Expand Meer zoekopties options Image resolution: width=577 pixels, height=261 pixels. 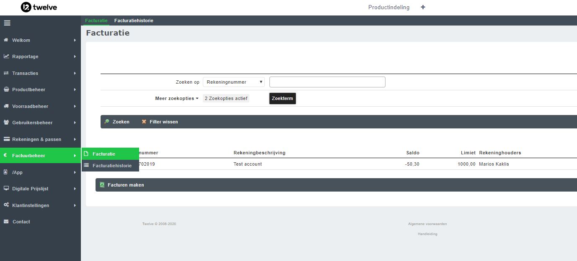177,99
